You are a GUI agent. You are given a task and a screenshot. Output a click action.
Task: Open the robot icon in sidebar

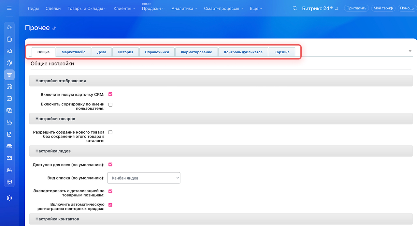[x=9, y=122]
